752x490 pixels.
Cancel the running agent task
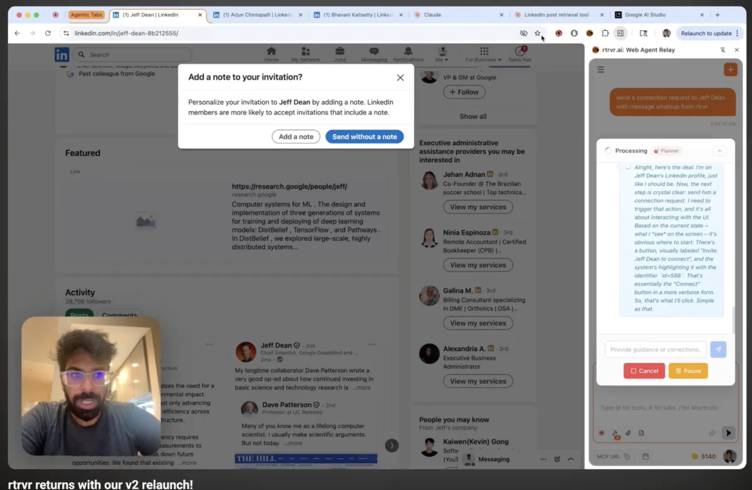tap(644, 370)
